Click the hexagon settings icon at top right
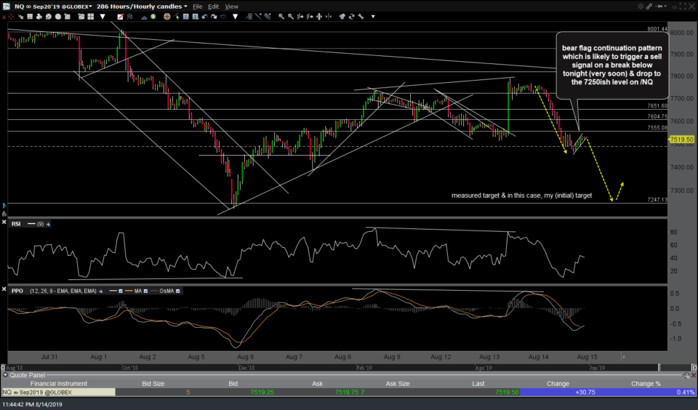The image size is (698, 410). [641, 7]
